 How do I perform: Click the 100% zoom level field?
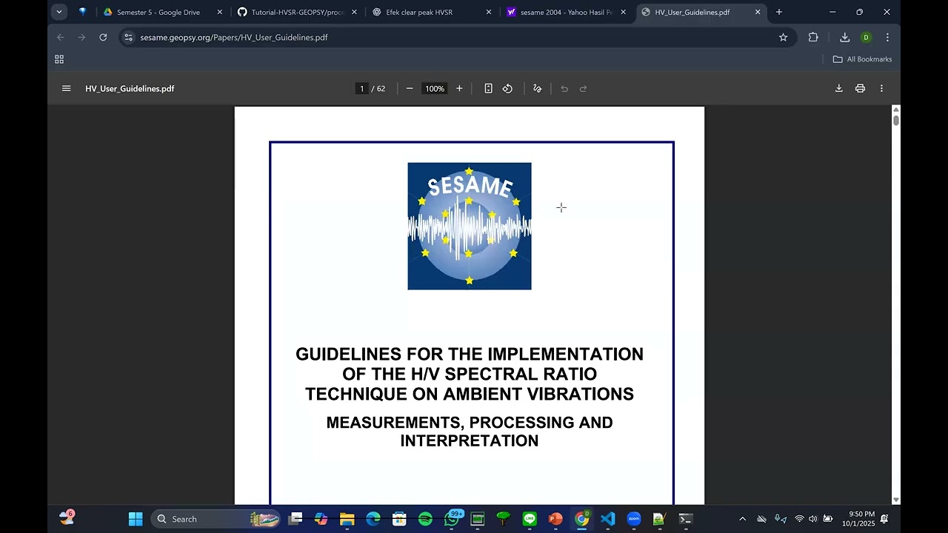[435, 89]
